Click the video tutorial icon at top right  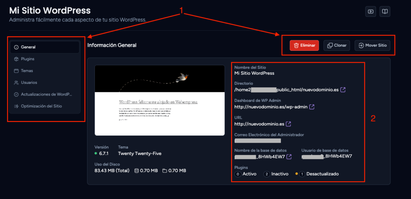(370, 12)
